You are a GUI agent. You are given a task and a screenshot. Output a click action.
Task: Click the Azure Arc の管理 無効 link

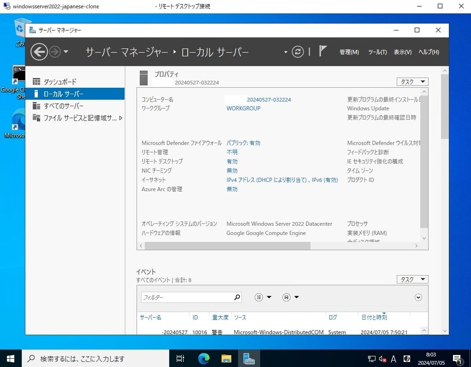232,189
